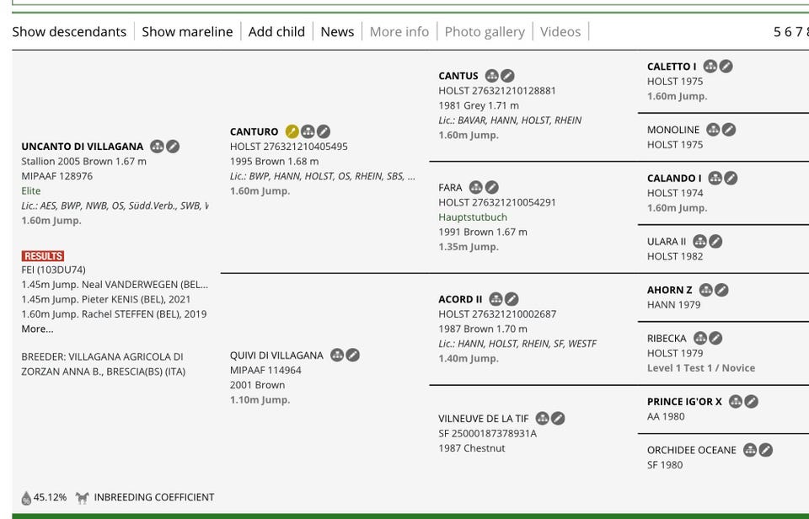This screenshot has height=519, width=809.
Task: Click the yellow icon beside CANTURO
Action: pyautogui.click(x=292, y=131)
